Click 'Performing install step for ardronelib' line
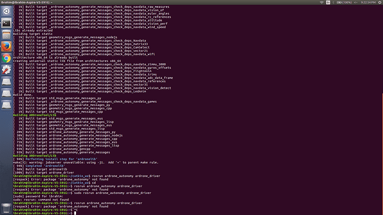The image size is (383, 215). [55, 159]
